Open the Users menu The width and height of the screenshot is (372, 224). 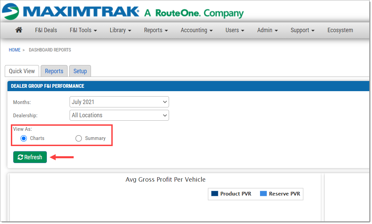pyautogui.click(x=235, y=30)
